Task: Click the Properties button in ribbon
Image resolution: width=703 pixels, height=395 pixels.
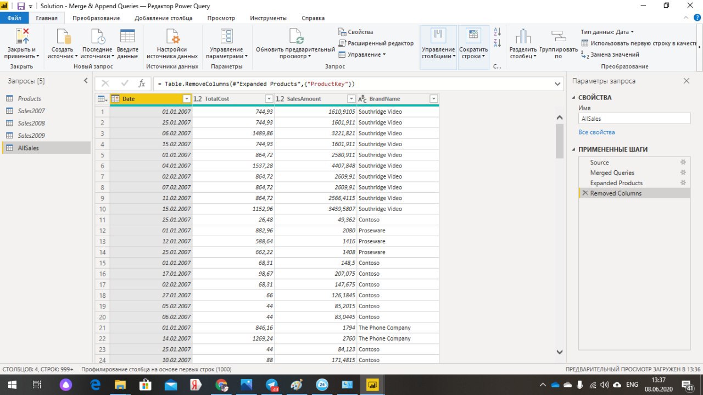Action: (x=355, y=32)
